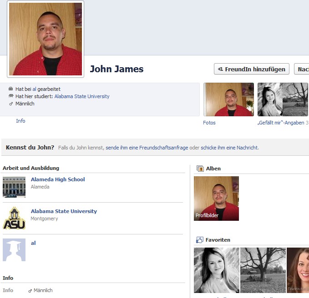Open the Fotos link

209,123
